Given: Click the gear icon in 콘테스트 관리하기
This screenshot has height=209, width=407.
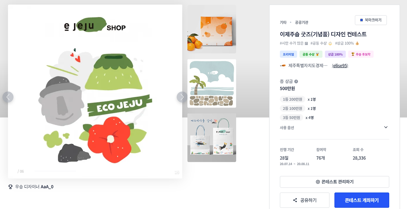Looking at the screenshot, I should click(x=318, y=182).
